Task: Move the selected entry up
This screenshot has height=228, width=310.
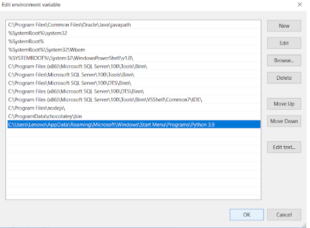Action: point(284,104)
